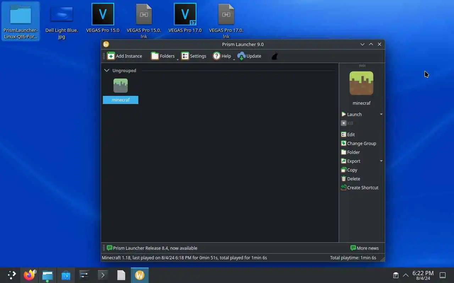Click the minecraf name in side panel
The height and width of the screenshot is (283, 454).
coord(361,103)
